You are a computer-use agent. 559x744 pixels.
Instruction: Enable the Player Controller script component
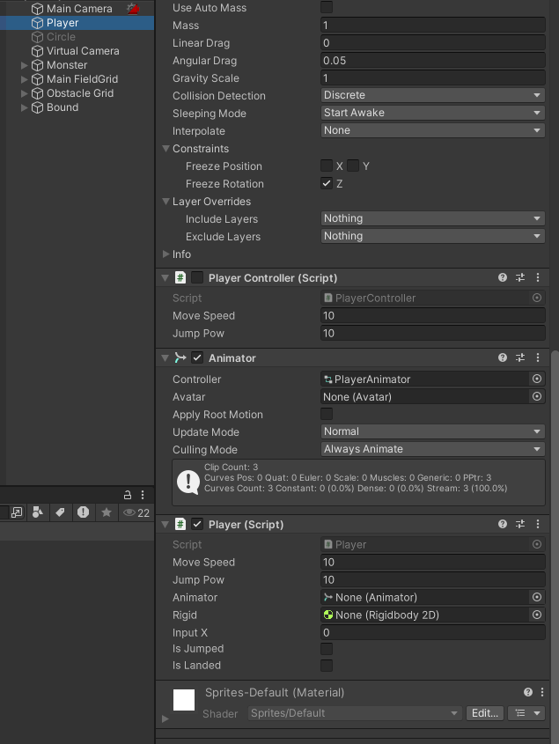pyautogui.click(x=197, y=277)
